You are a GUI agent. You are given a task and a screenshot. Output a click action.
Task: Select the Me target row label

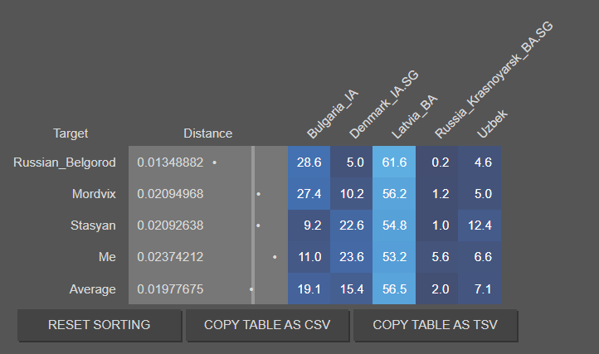point(107,257)
